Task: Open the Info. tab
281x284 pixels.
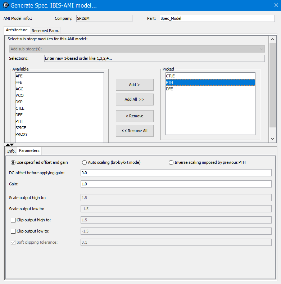Action: click(12, 151)
